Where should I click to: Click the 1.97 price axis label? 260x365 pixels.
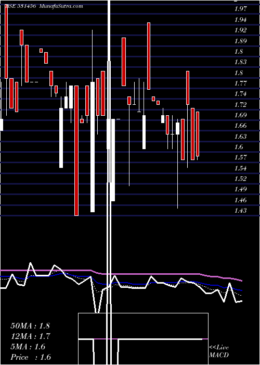tap(240, 9)
